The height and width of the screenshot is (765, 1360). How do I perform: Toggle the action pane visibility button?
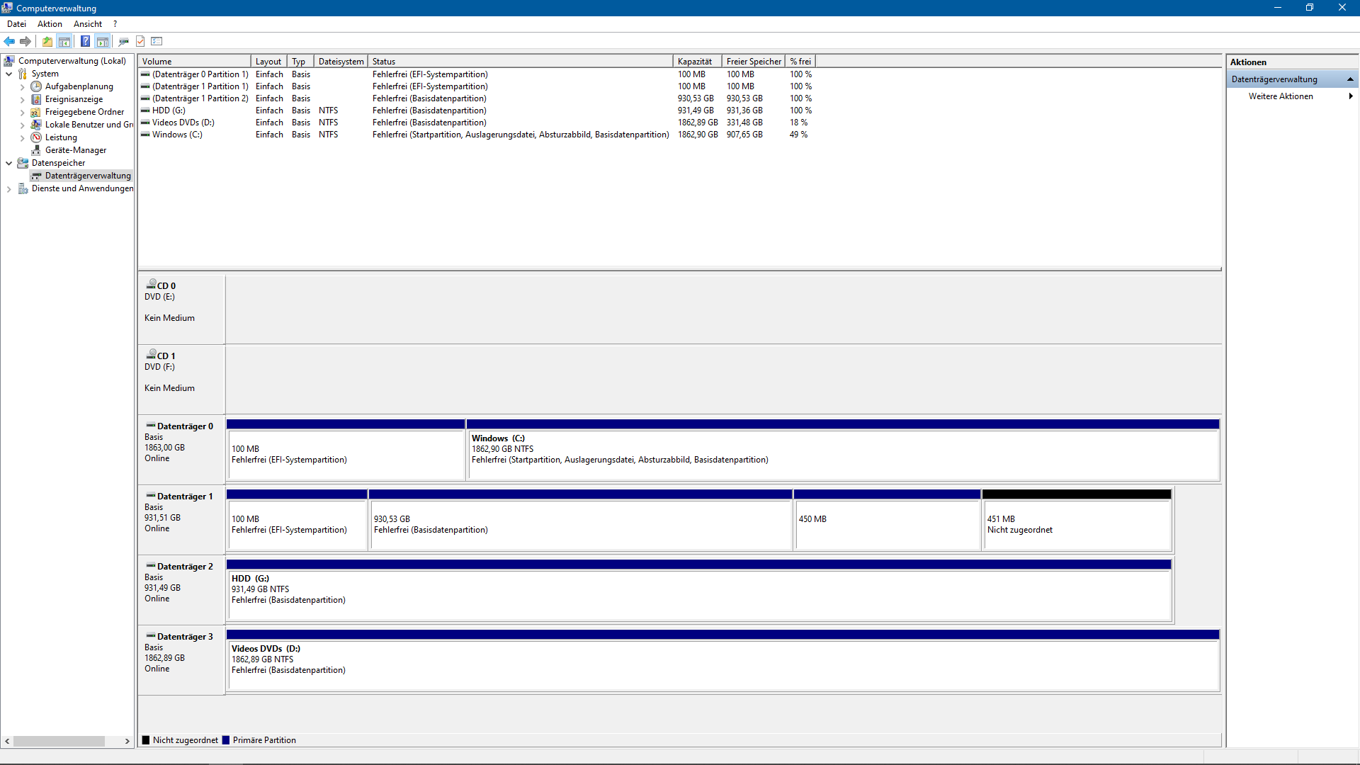coord(103,41)
